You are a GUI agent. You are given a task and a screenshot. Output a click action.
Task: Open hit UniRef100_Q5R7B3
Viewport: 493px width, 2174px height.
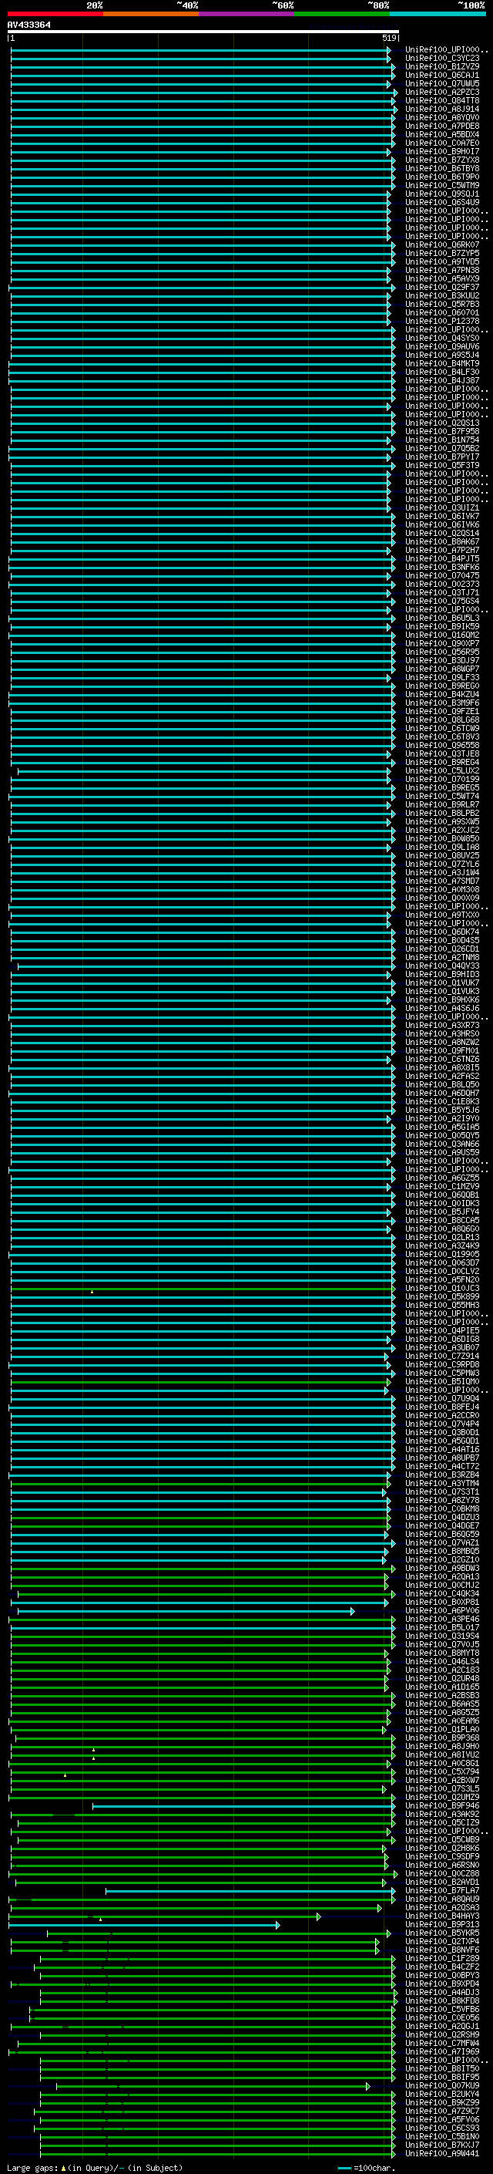442,304
